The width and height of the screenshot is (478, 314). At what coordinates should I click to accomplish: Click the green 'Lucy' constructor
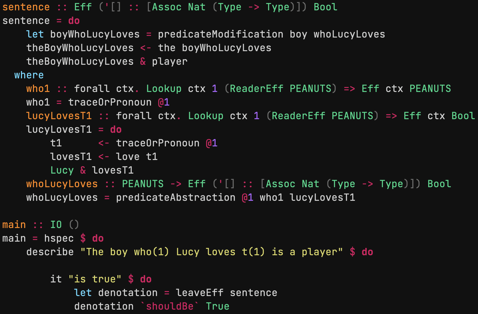pos(62,170)
